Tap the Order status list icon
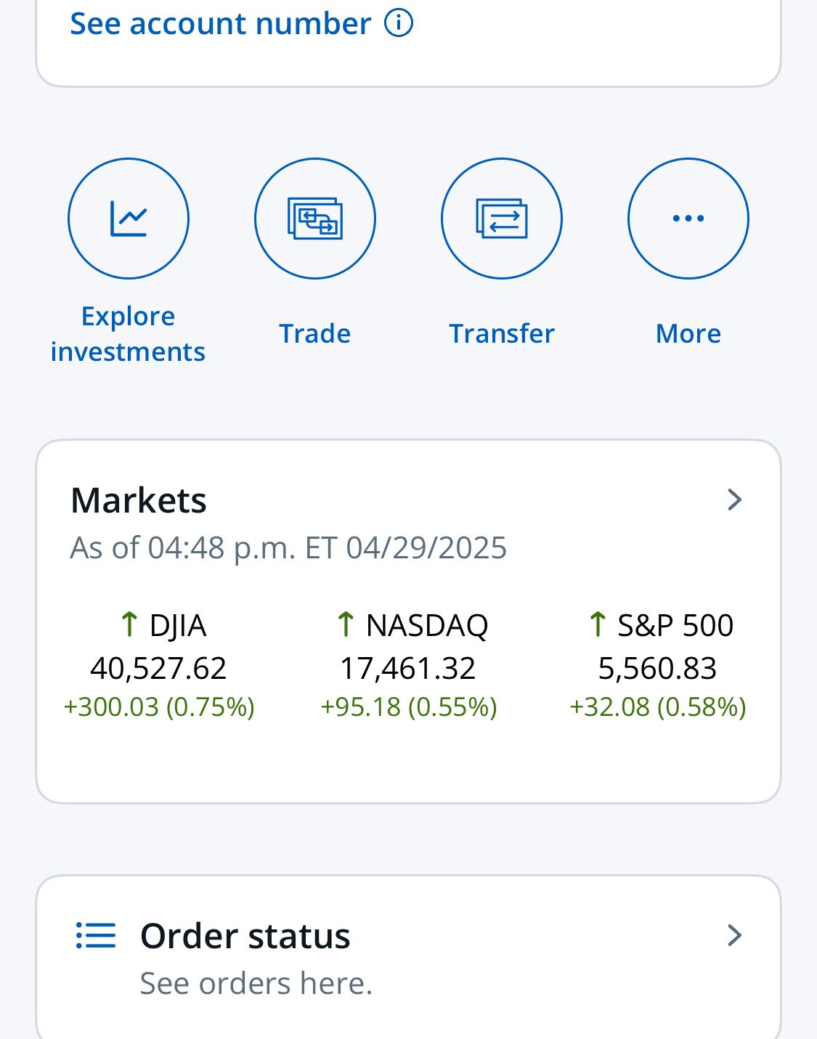817x1039 pixels. point(96,936)
